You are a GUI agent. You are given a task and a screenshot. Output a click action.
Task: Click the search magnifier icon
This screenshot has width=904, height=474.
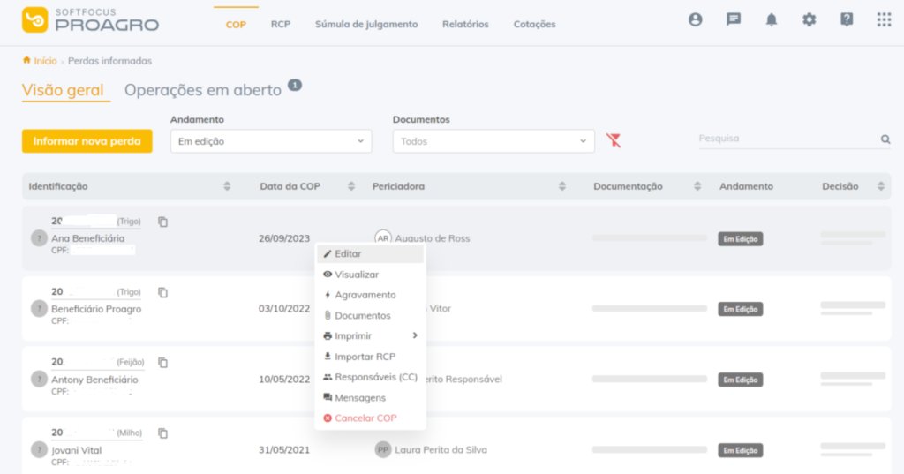pos(885,139)
